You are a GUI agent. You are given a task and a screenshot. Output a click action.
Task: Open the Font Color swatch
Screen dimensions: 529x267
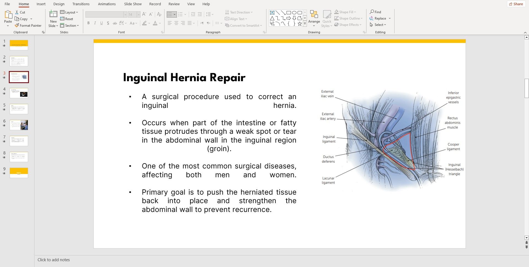tap(155, 23)
